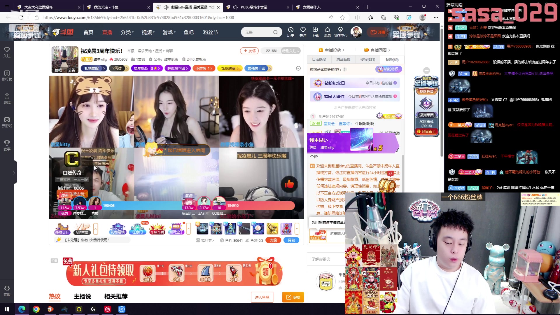Screen dimensions: 560x315
Task: Open the 消息 bell notification icon
Action: (x=327, y=32)
